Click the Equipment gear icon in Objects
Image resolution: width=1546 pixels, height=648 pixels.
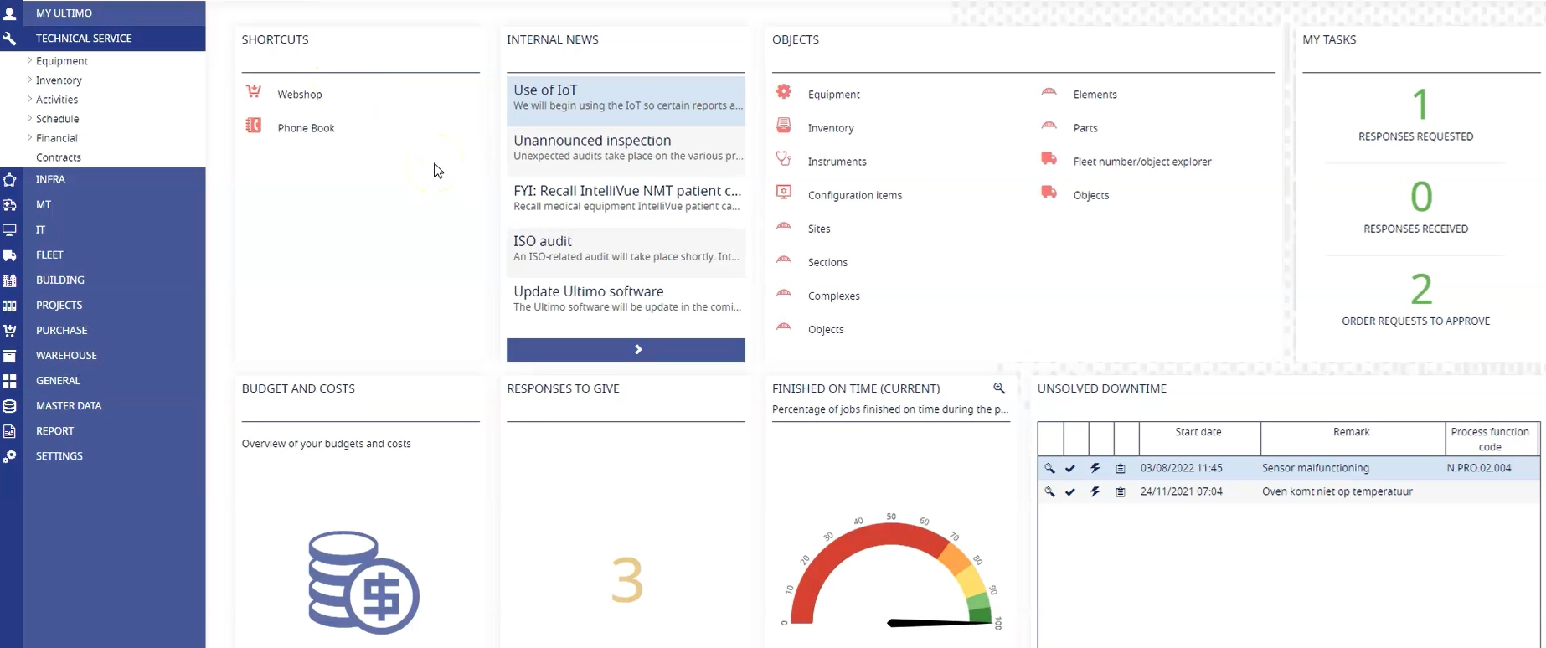784,92
